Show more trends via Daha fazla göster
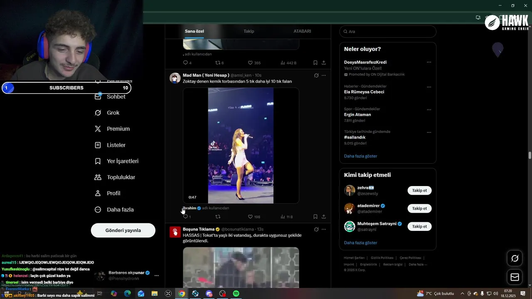 [360, 156]
